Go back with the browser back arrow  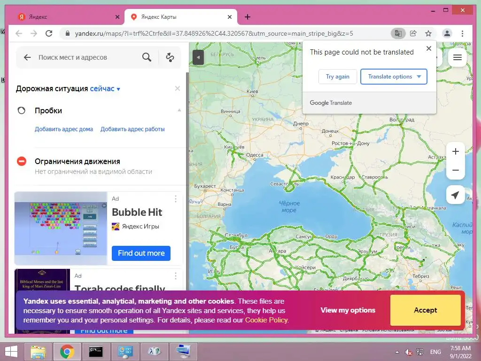(19, 33)
